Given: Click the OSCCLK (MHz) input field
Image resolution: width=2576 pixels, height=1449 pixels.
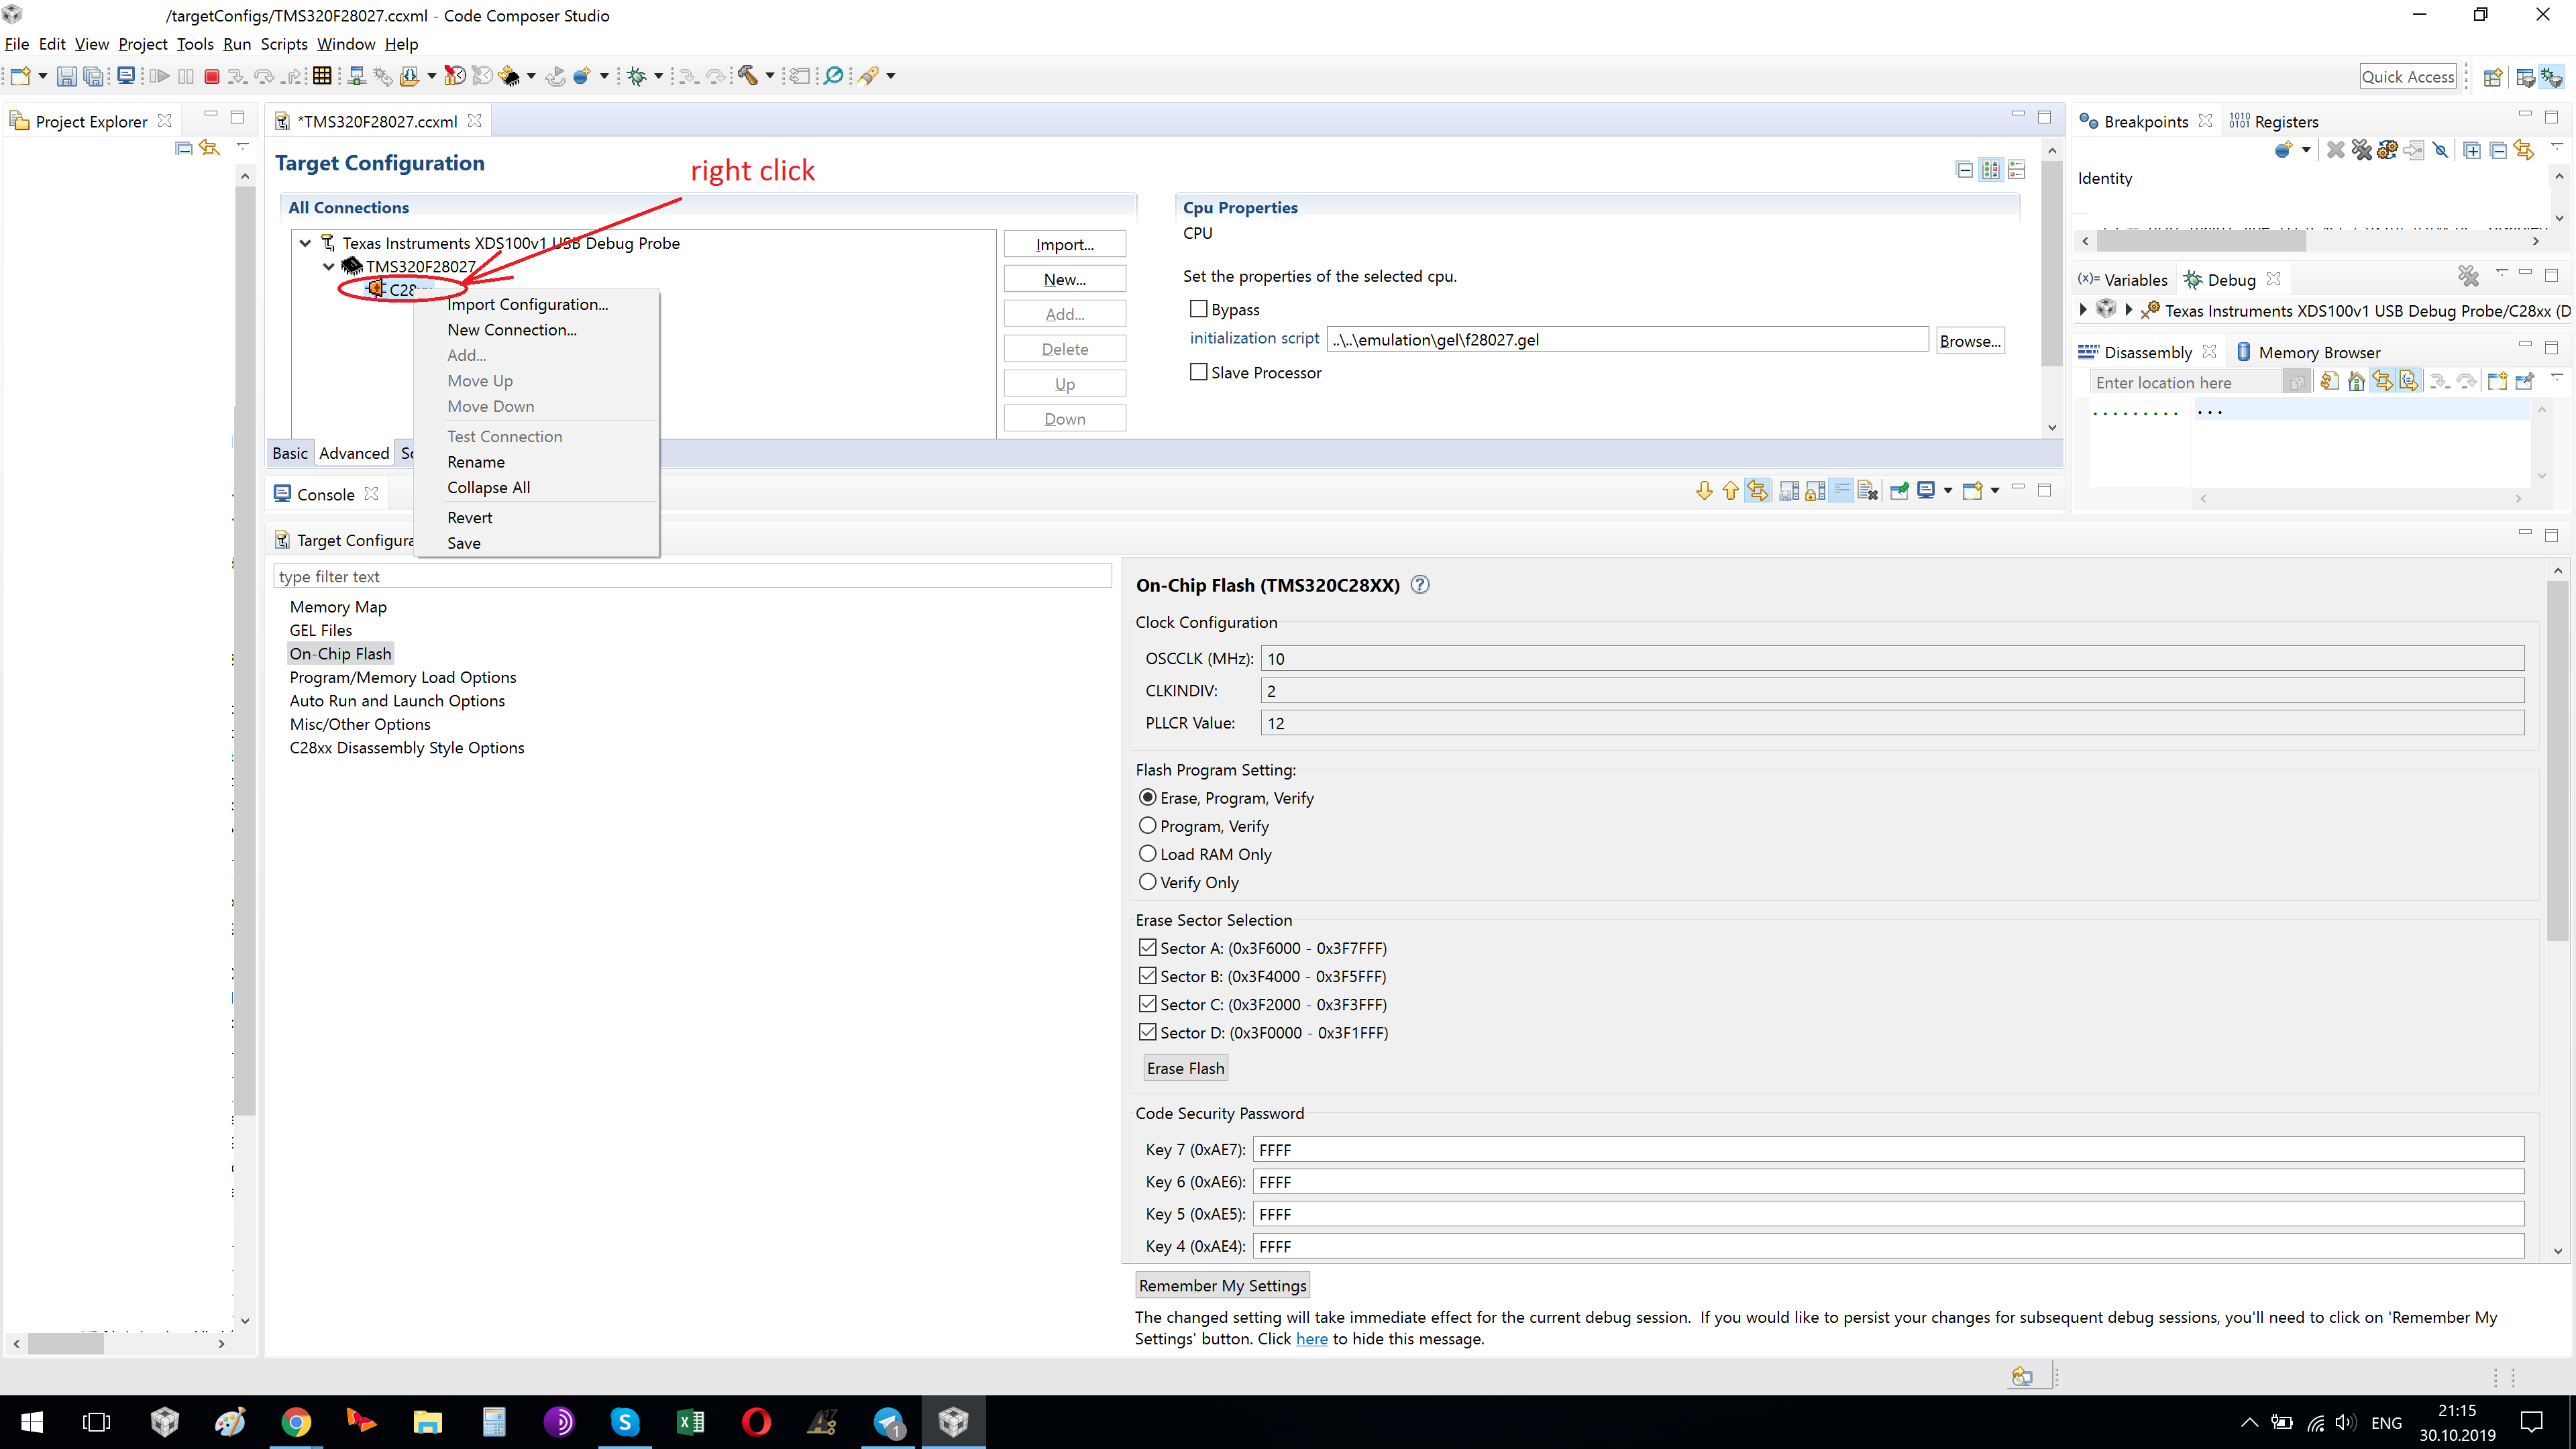Looking at the screenshot, I should point(1892,658).
